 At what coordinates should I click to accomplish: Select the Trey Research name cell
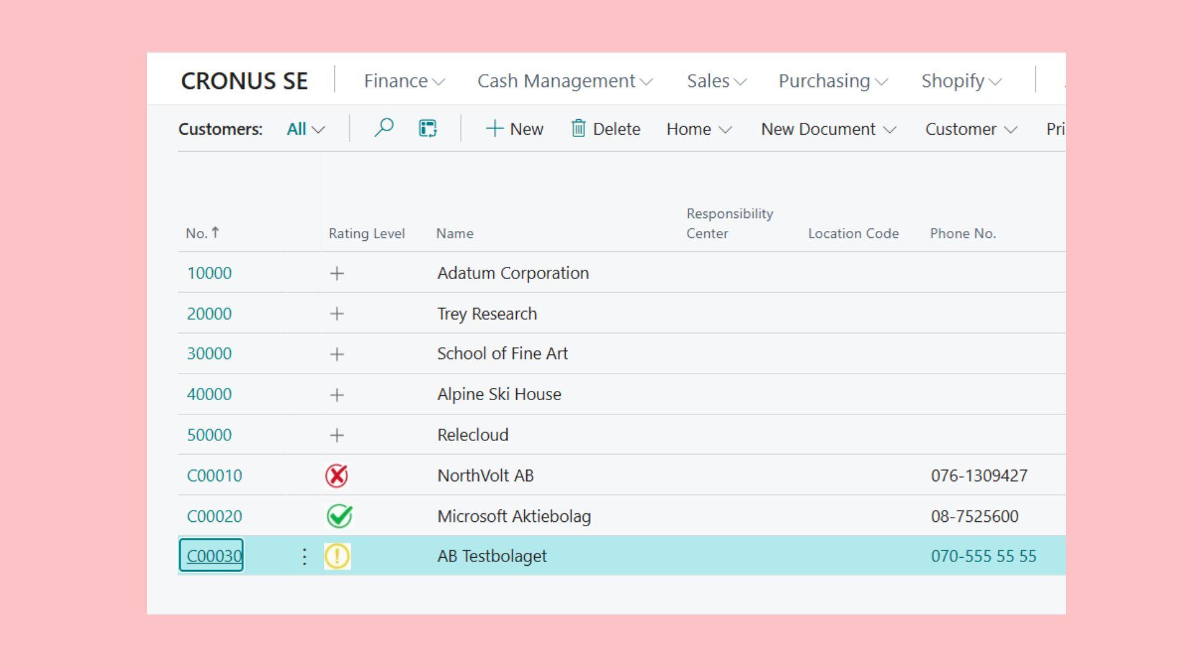[x=487, y=314]
